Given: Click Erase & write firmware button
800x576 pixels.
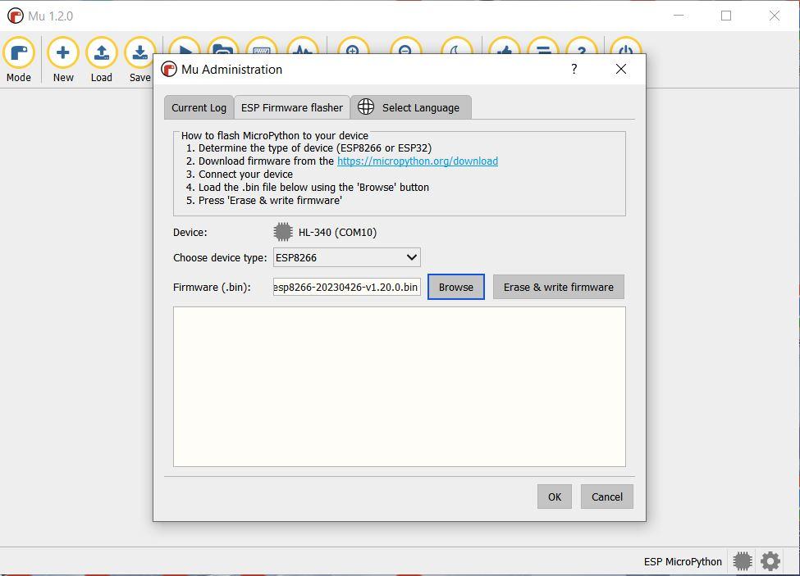Looking at the screenshot, I should [559, 288].
